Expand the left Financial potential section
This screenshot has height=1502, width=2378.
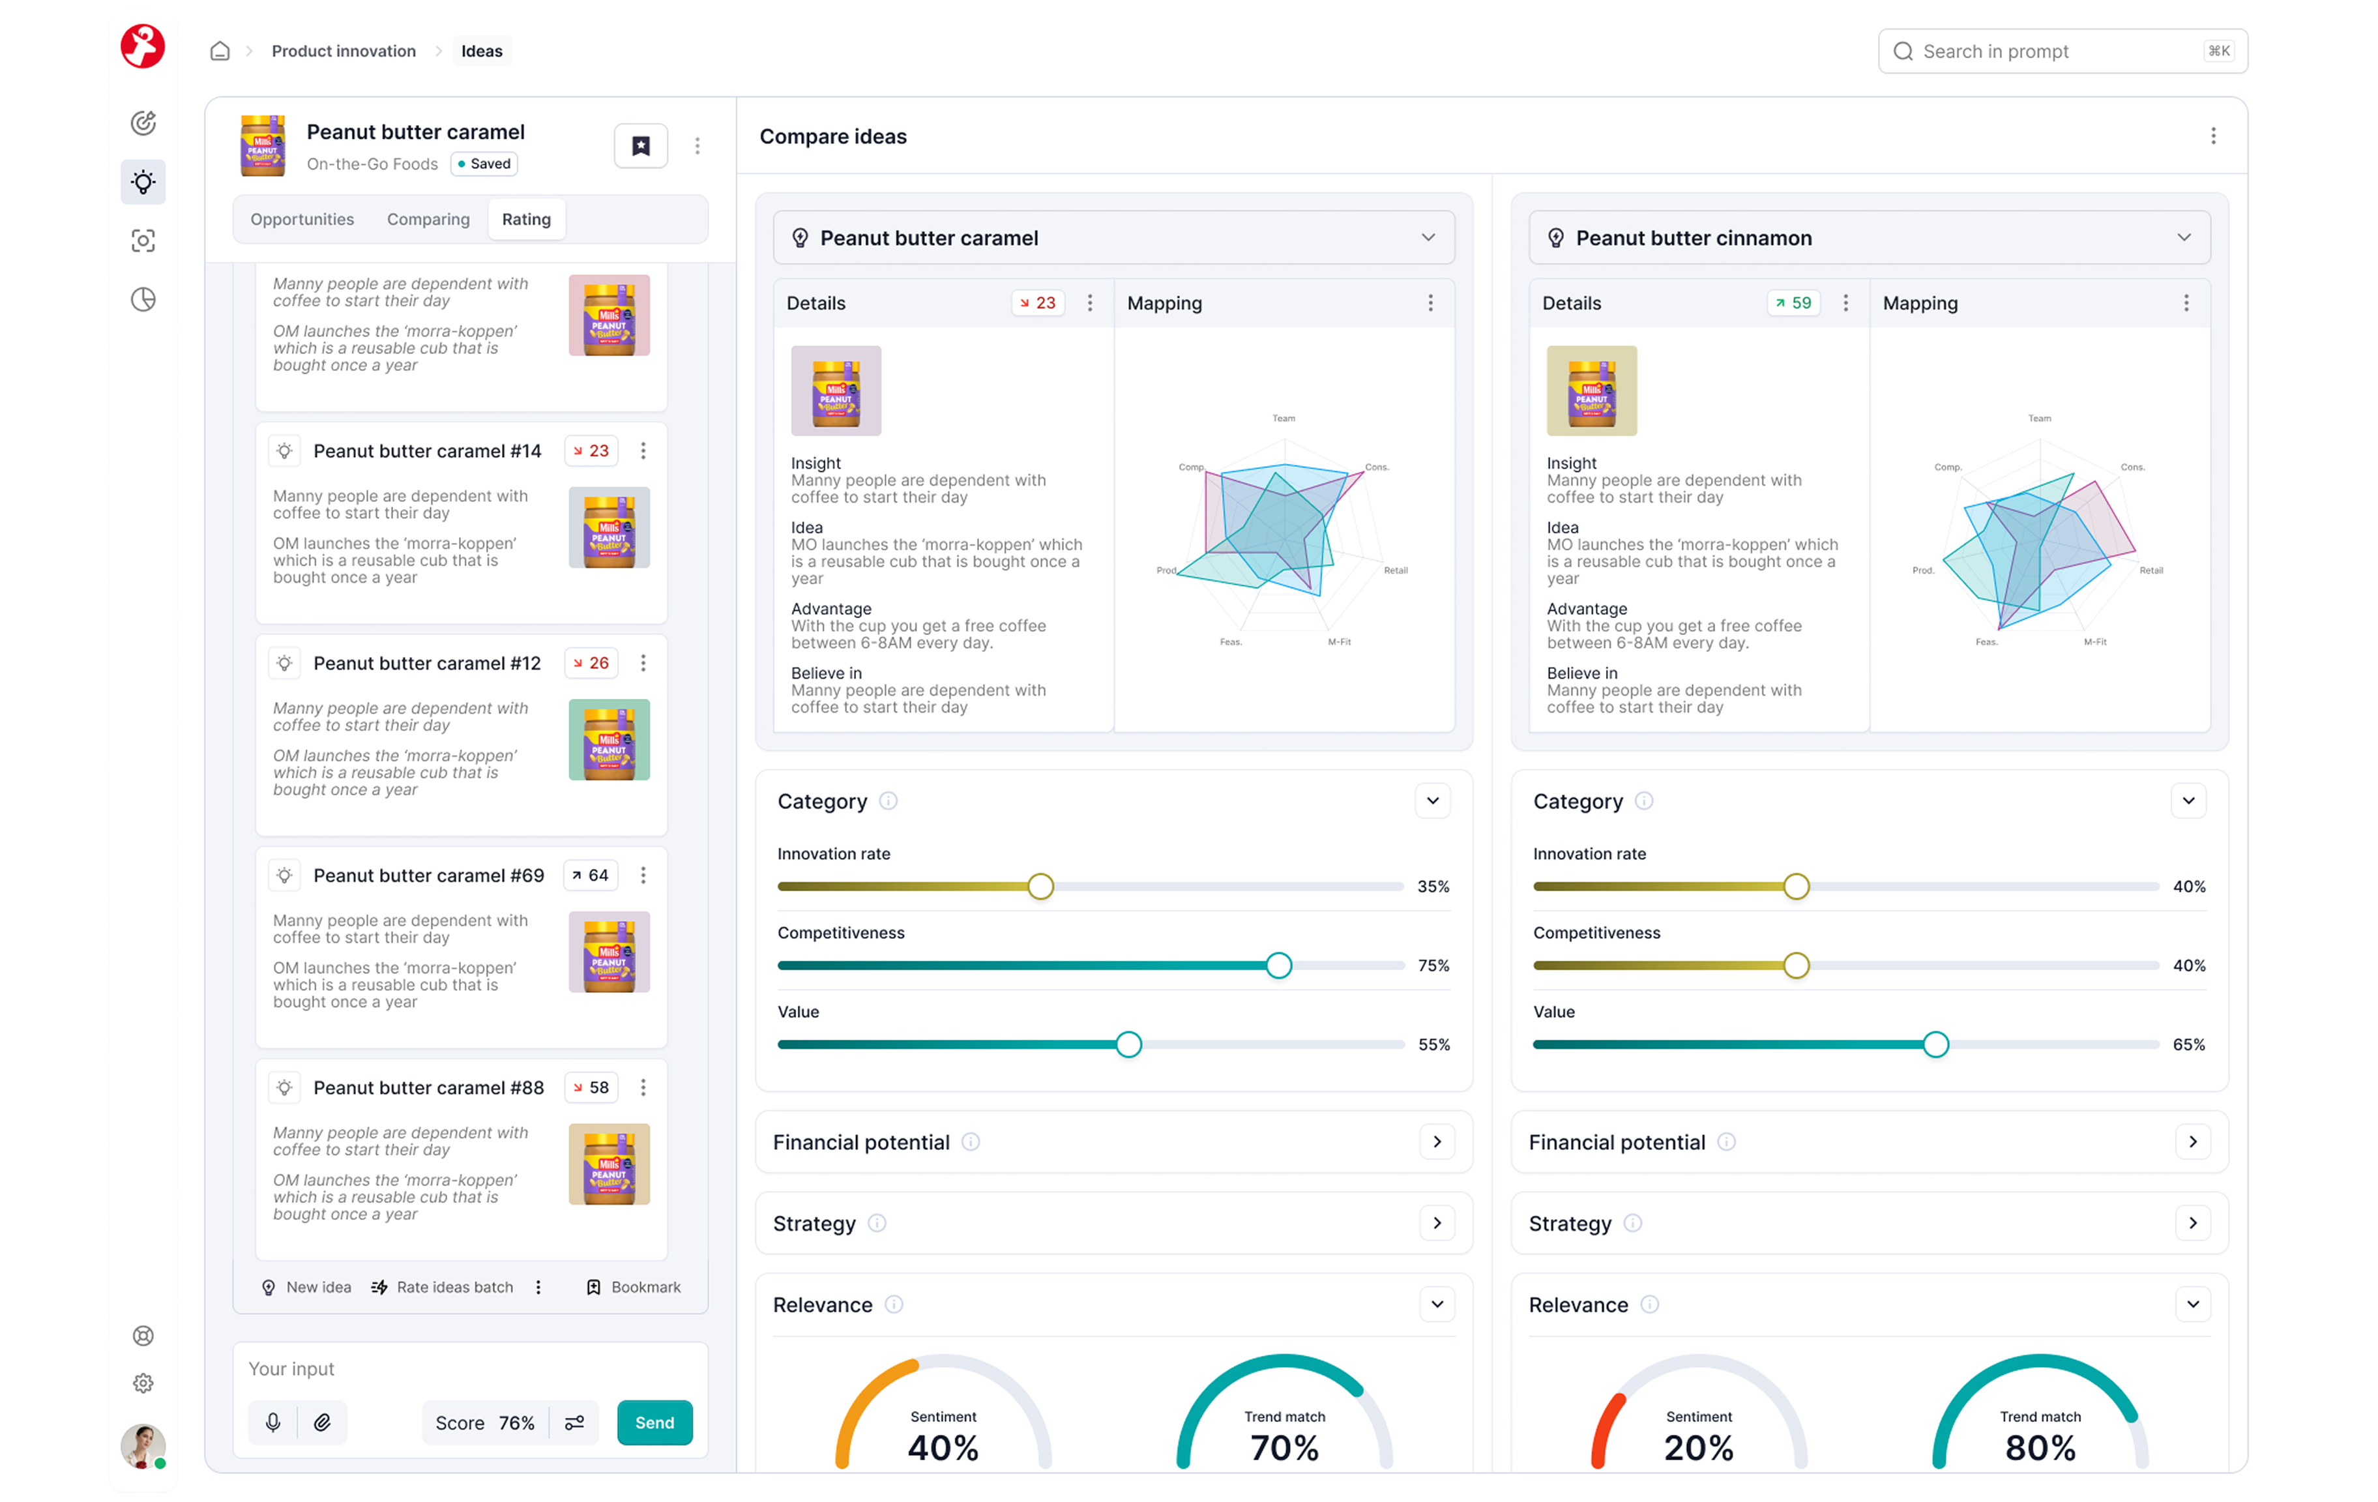[x=1437, y=1141]
